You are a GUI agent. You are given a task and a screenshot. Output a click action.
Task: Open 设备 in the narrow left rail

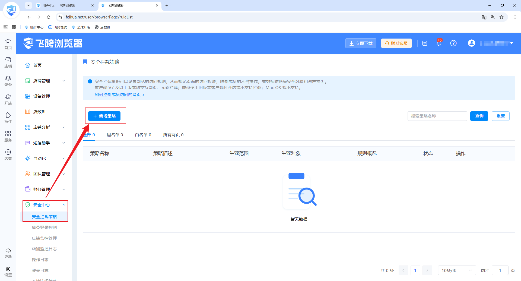point(8,81)
